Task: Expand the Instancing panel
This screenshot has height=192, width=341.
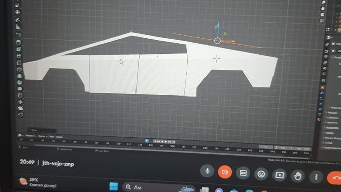Action: point(331,123)
